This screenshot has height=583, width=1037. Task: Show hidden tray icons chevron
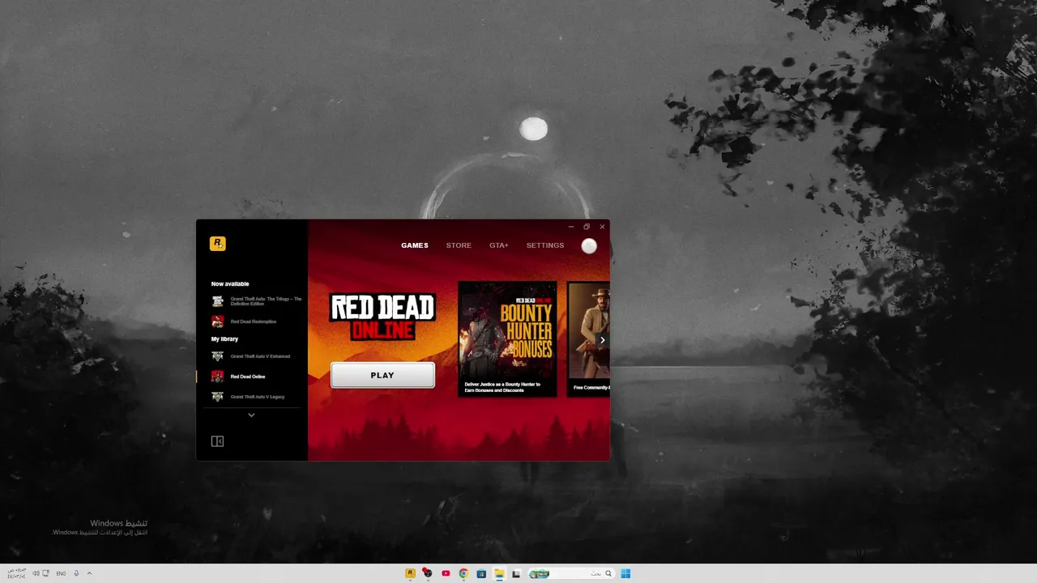[x=89, y=573]
